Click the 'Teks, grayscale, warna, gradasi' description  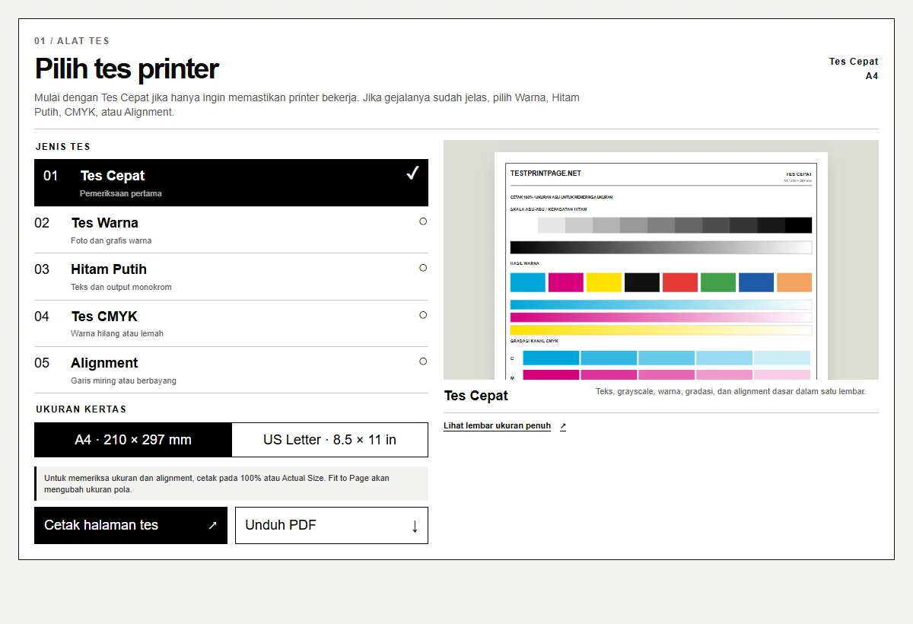730,391
